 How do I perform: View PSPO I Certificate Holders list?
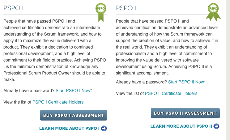click(x=58, y=102)
